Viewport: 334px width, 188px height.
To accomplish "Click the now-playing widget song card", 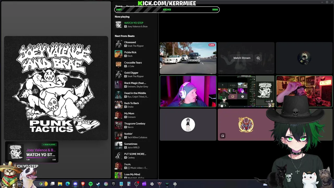I will pos(32,152).
